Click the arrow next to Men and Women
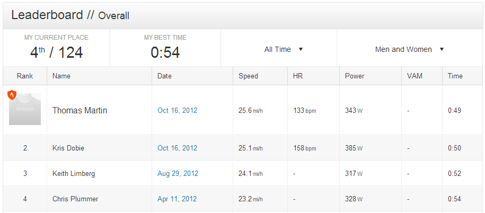485x213 pixels. pos(442,49)
